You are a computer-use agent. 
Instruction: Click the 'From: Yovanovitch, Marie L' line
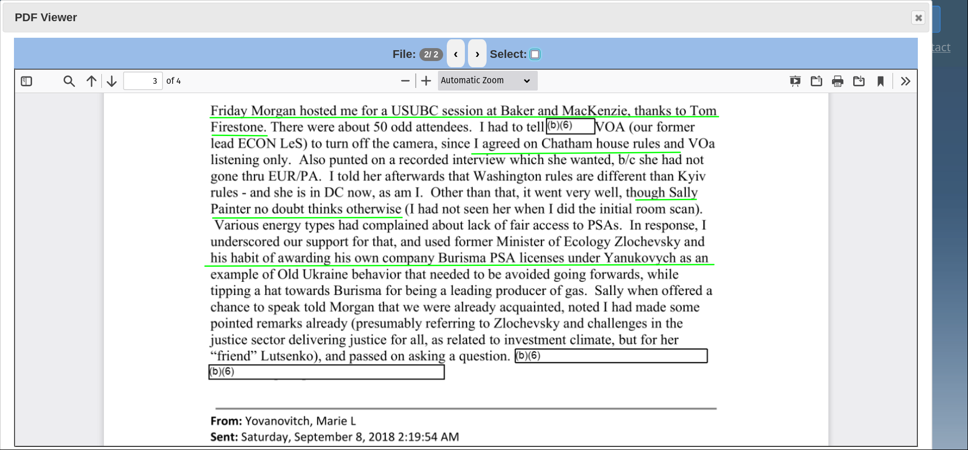coord(283,421)
